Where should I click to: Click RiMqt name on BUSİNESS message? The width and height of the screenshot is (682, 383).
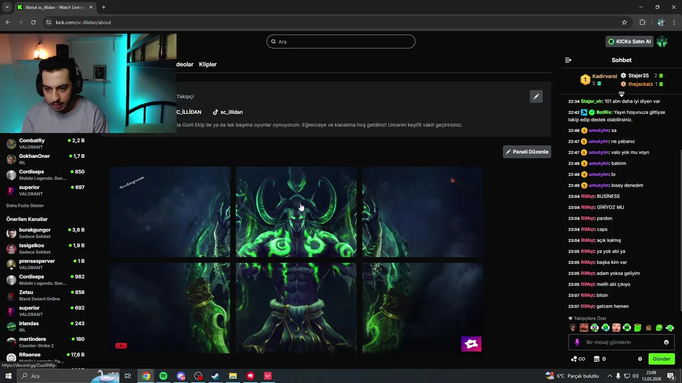[x=587, y=196]
